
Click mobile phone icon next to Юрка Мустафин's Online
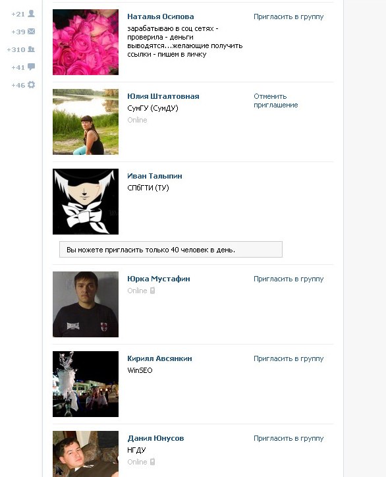pos(153,291)
